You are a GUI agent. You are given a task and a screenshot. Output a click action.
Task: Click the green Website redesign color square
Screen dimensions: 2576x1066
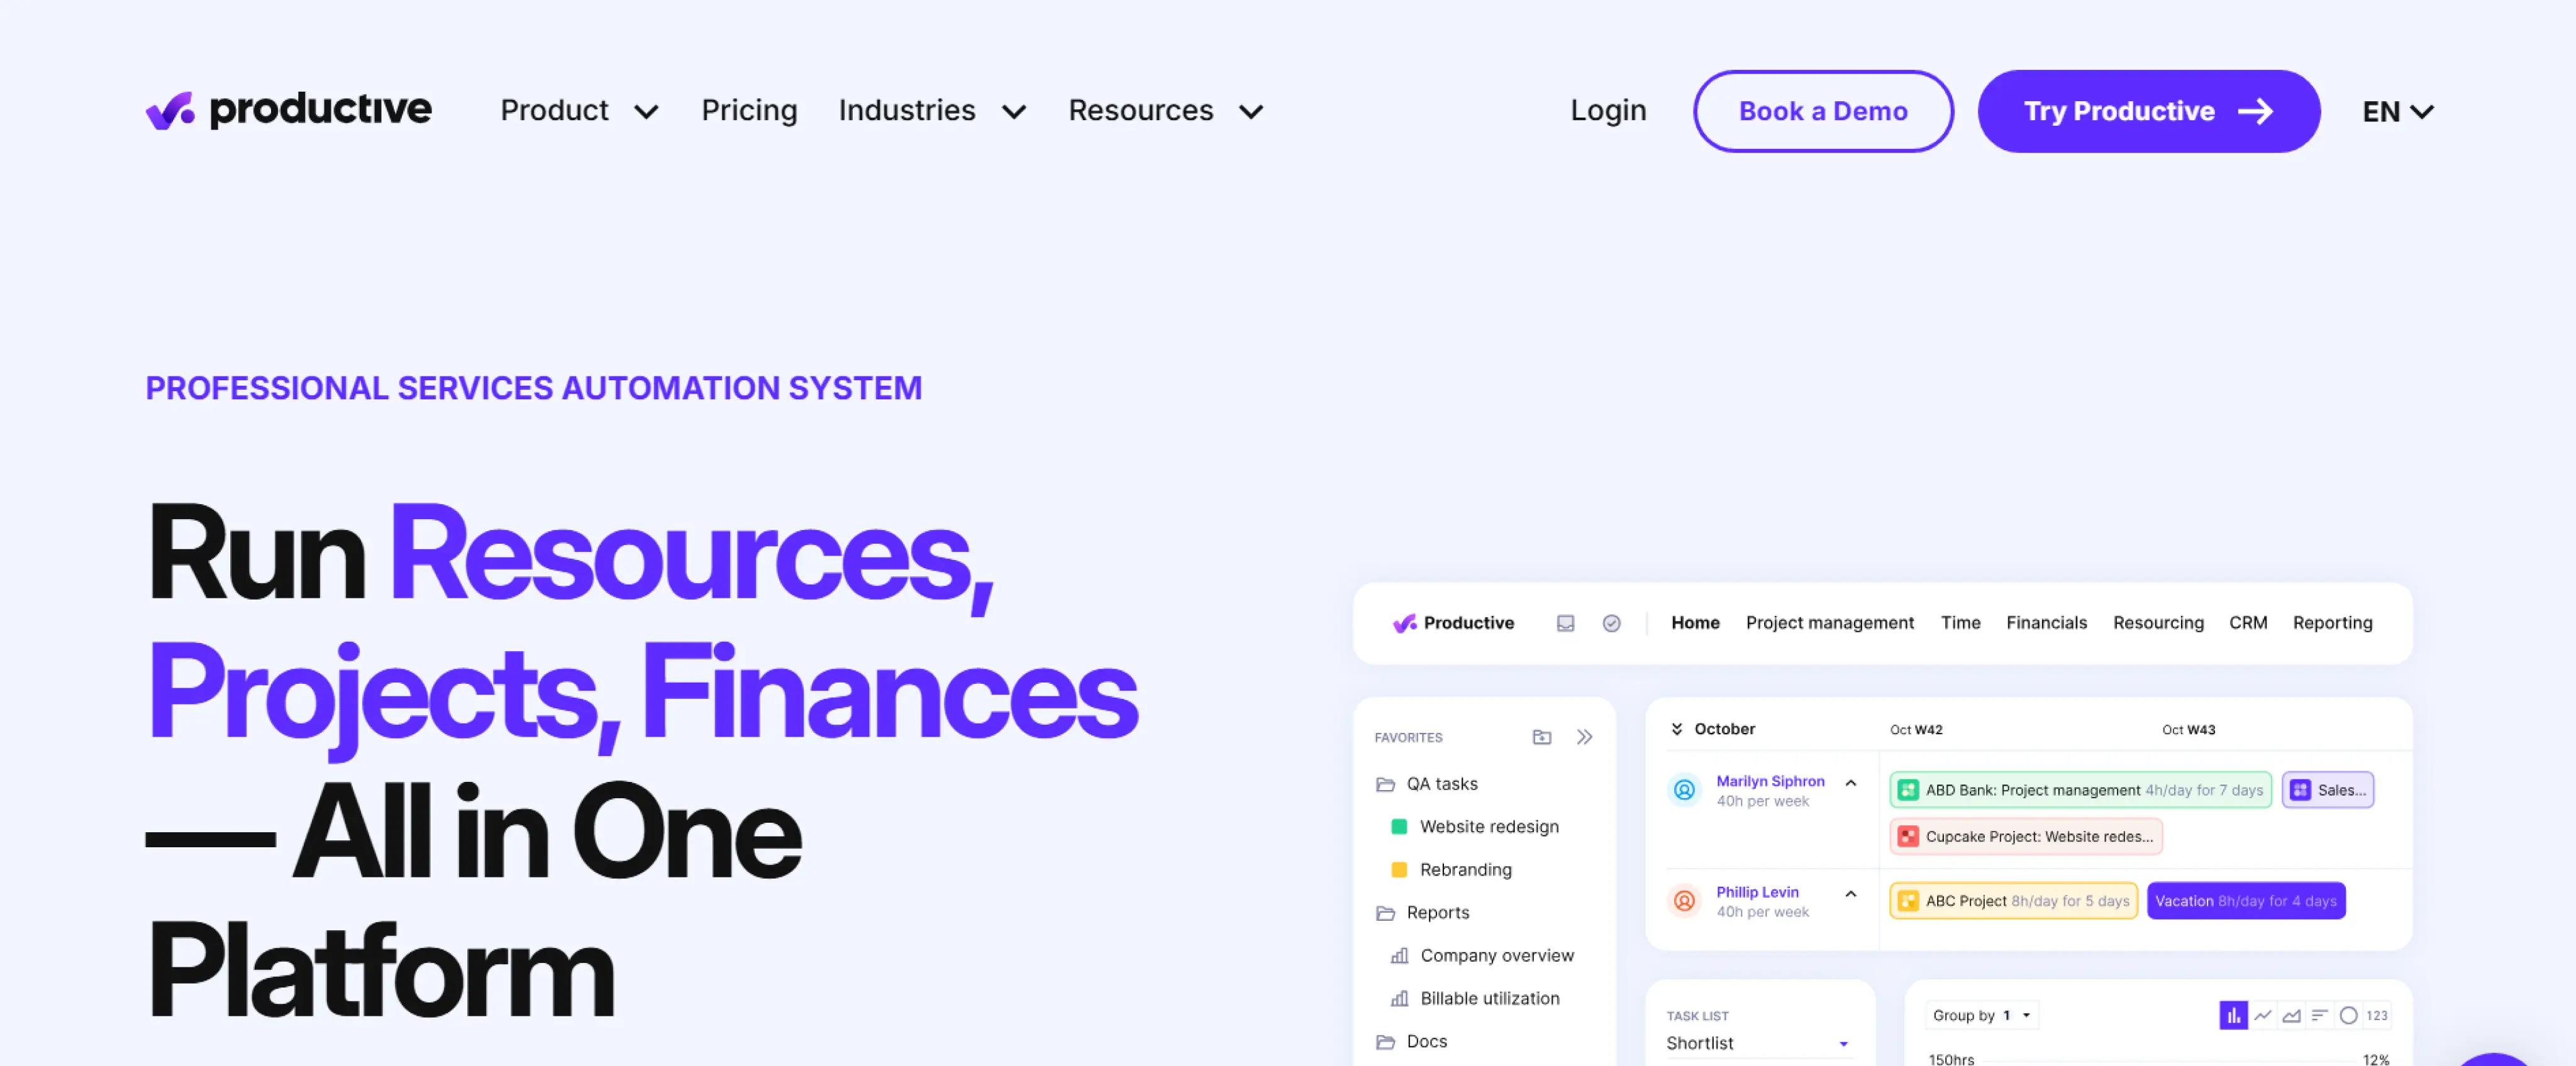(1399, 827)
